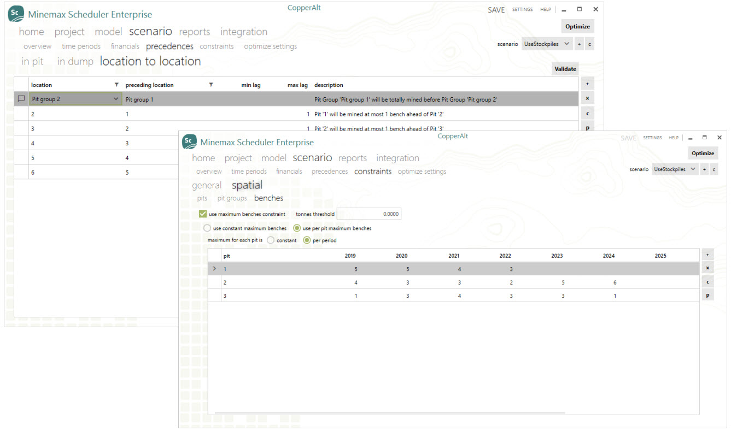Switch to pits spatial tab

point(202,198)
